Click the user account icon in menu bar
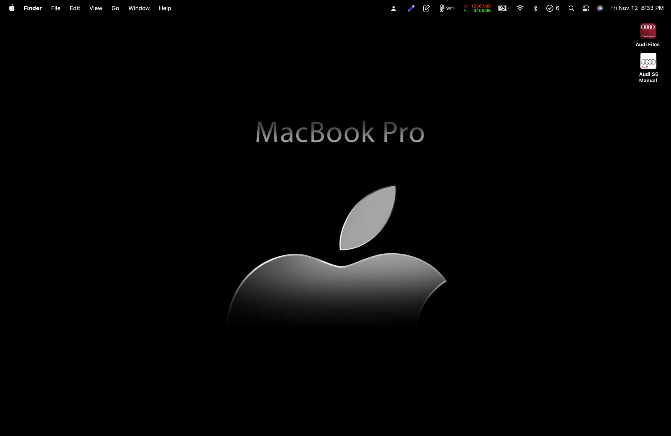Viewport: 671px width, 436px height. 394,8
